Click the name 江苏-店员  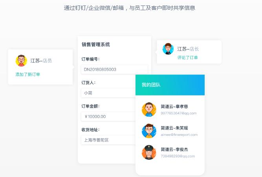(x=41, y=60)
